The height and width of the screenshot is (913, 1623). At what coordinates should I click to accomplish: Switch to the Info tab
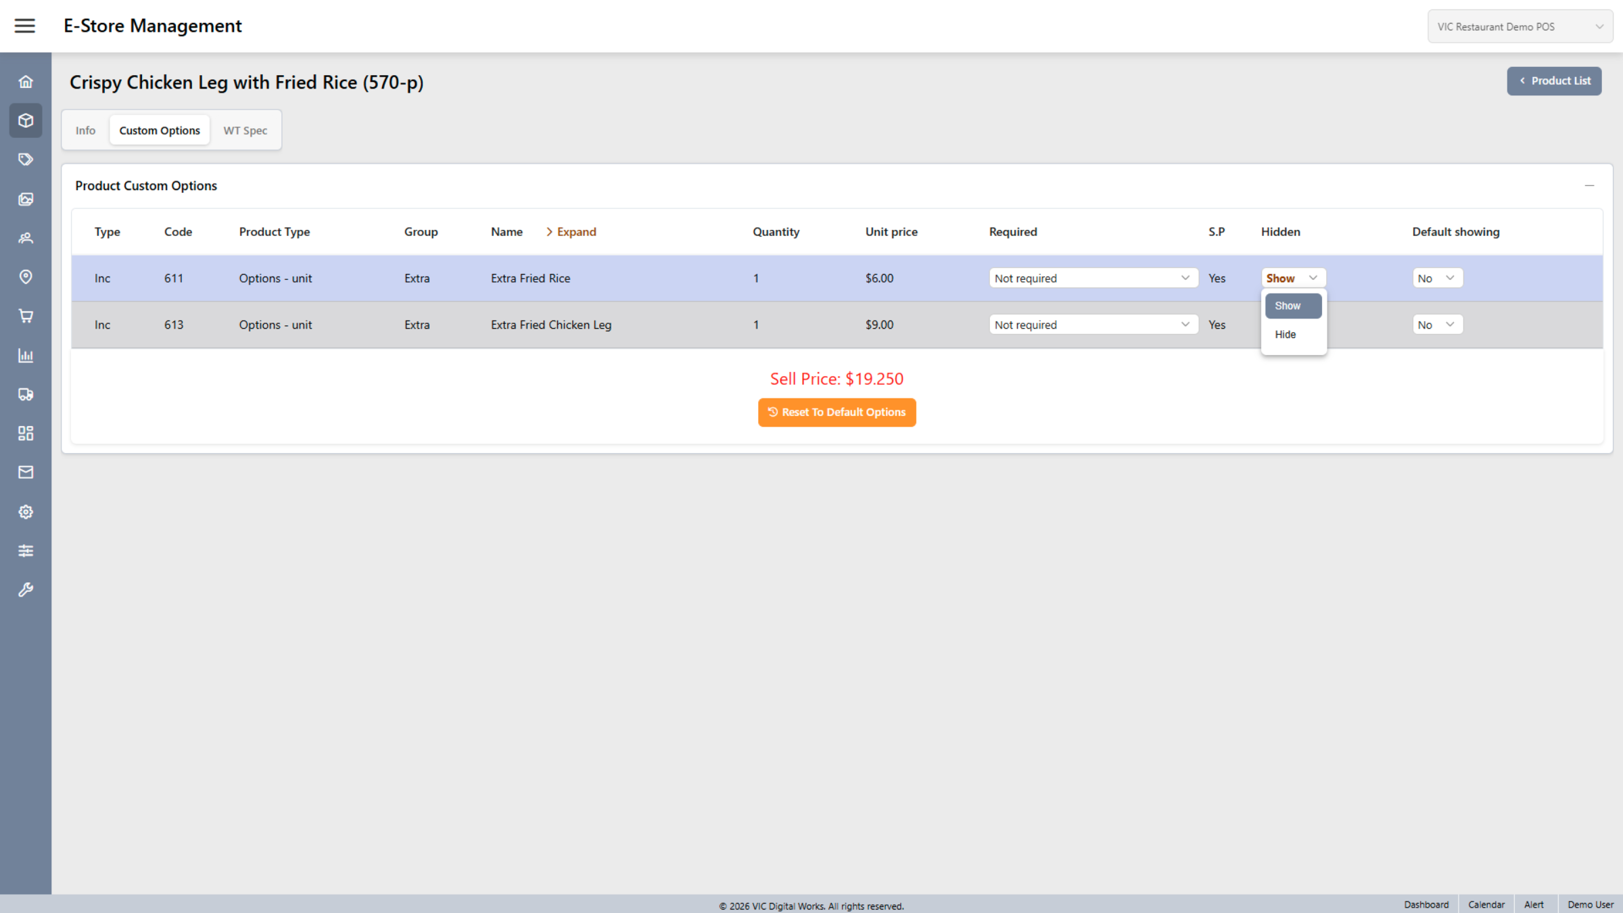click(85, 130)
